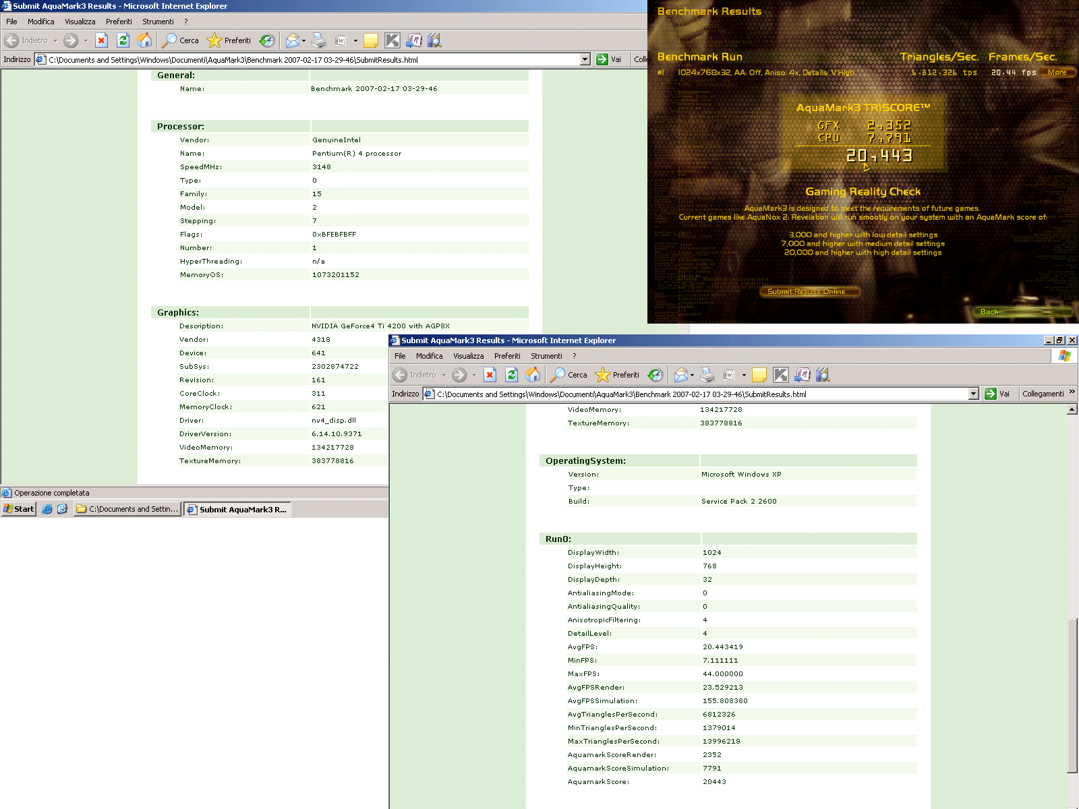Open Preferiti star in front Explorer toolbar
The image size is (1079, 809).
(x=617, y=375)
